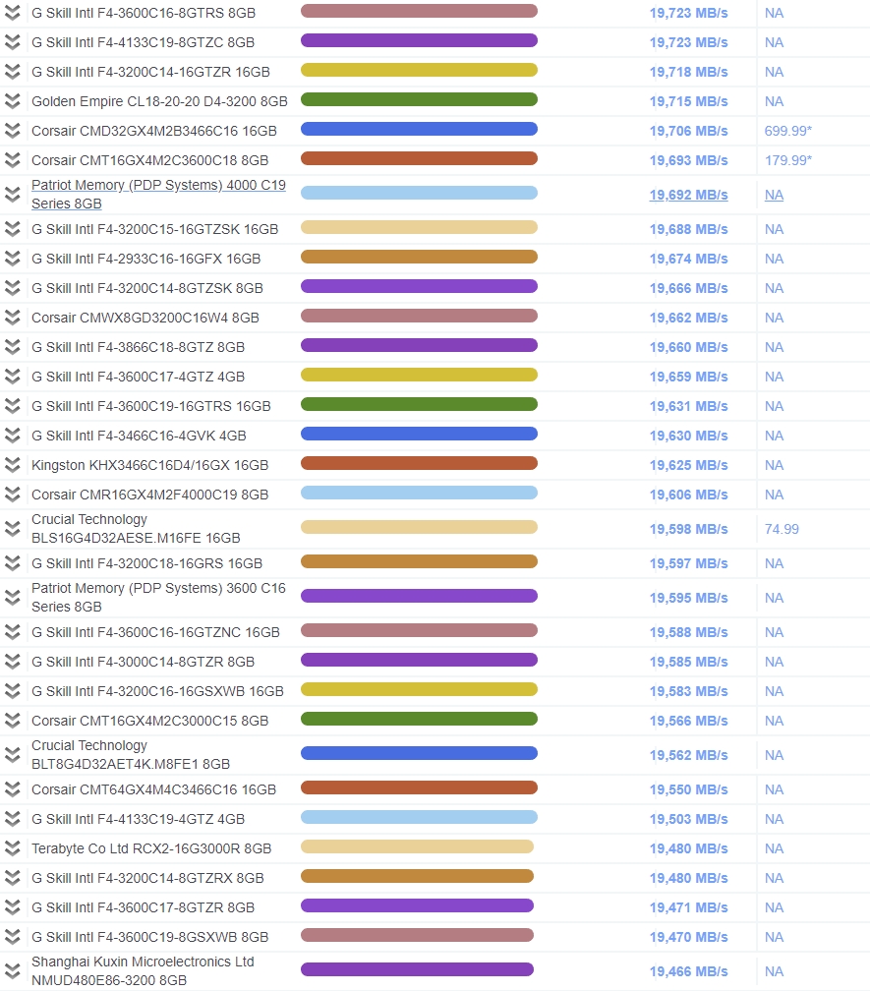The width and height of the screenshot is (870, 991).
Task: Click the 19,631 MB/s value
Action: 689,406
